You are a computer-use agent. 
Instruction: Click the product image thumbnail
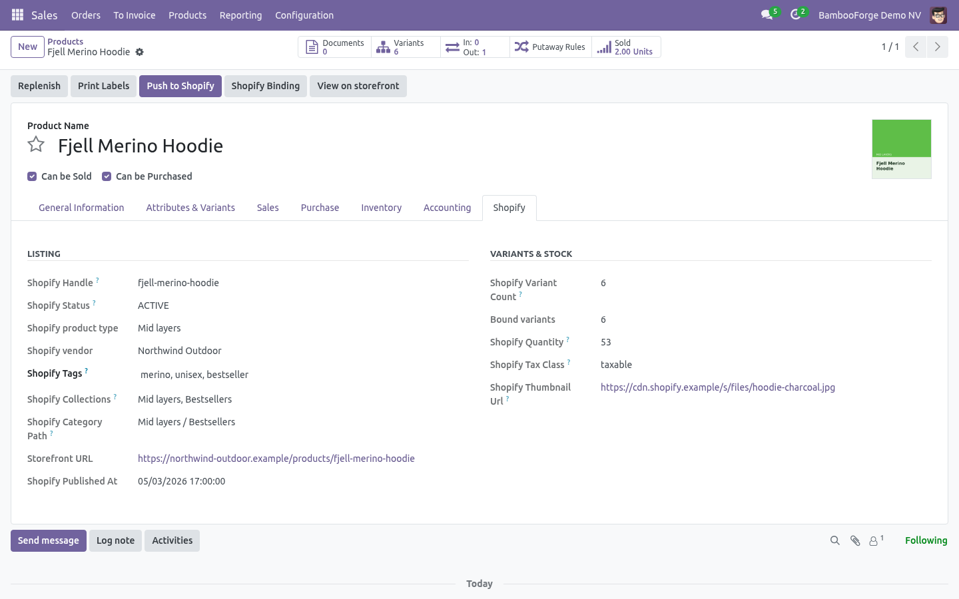tap(902, 149)
